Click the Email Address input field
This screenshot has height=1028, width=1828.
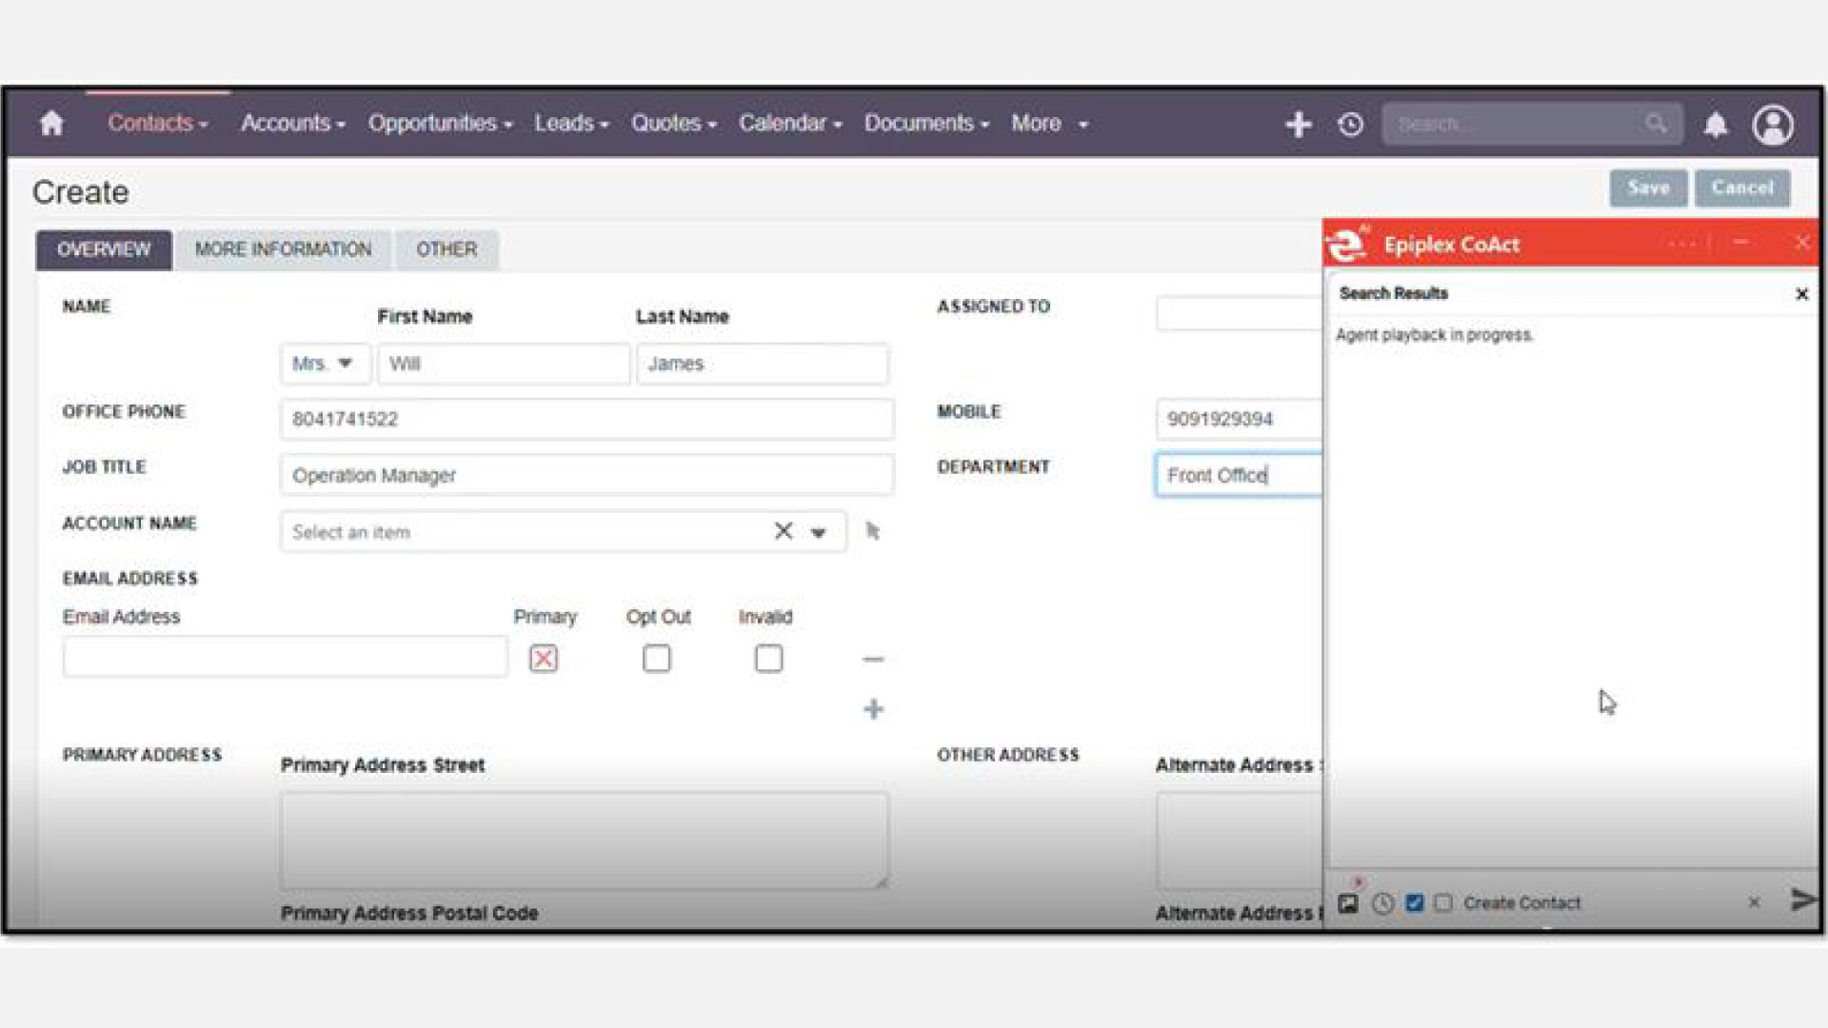coord(285,658)
